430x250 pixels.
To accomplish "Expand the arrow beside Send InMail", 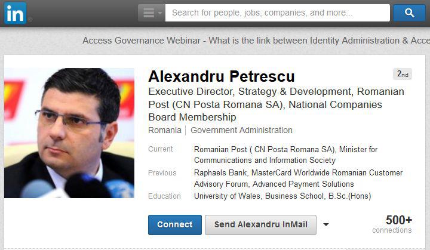I will (326, 225).
